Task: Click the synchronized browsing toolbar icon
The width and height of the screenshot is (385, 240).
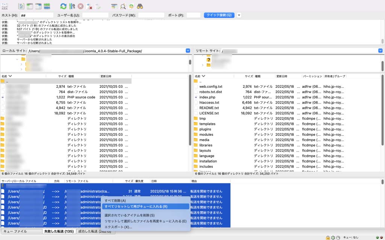Action: [x=131, y=6]
